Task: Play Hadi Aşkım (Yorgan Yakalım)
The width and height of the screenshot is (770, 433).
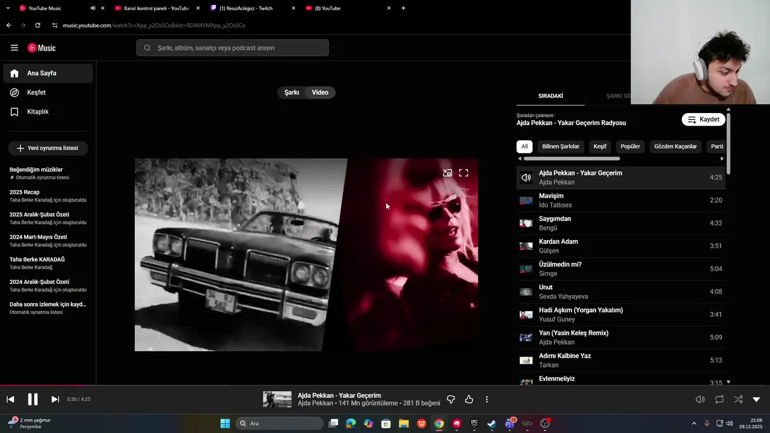Action: coord(621,315)
